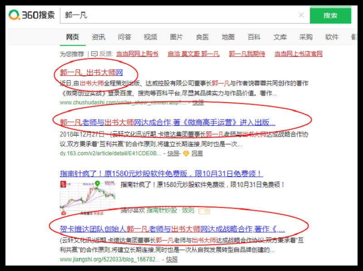Open the result titled 郭一凡_出书大师网
The height and width of the screenshot is (271, 363).
coord(91,72)
